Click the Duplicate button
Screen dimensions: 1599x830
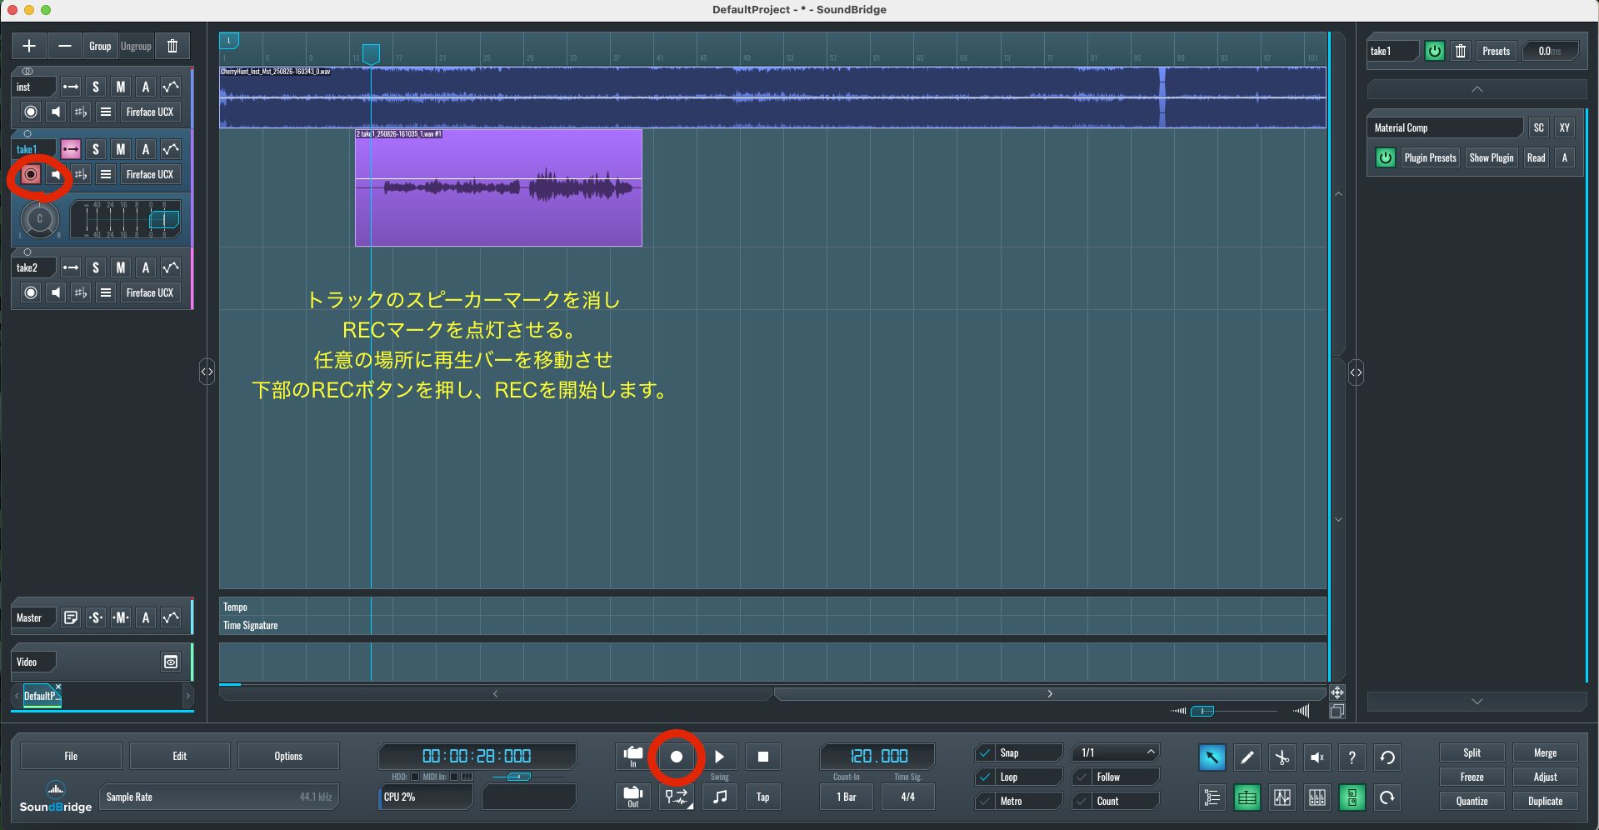point(1546,801)
